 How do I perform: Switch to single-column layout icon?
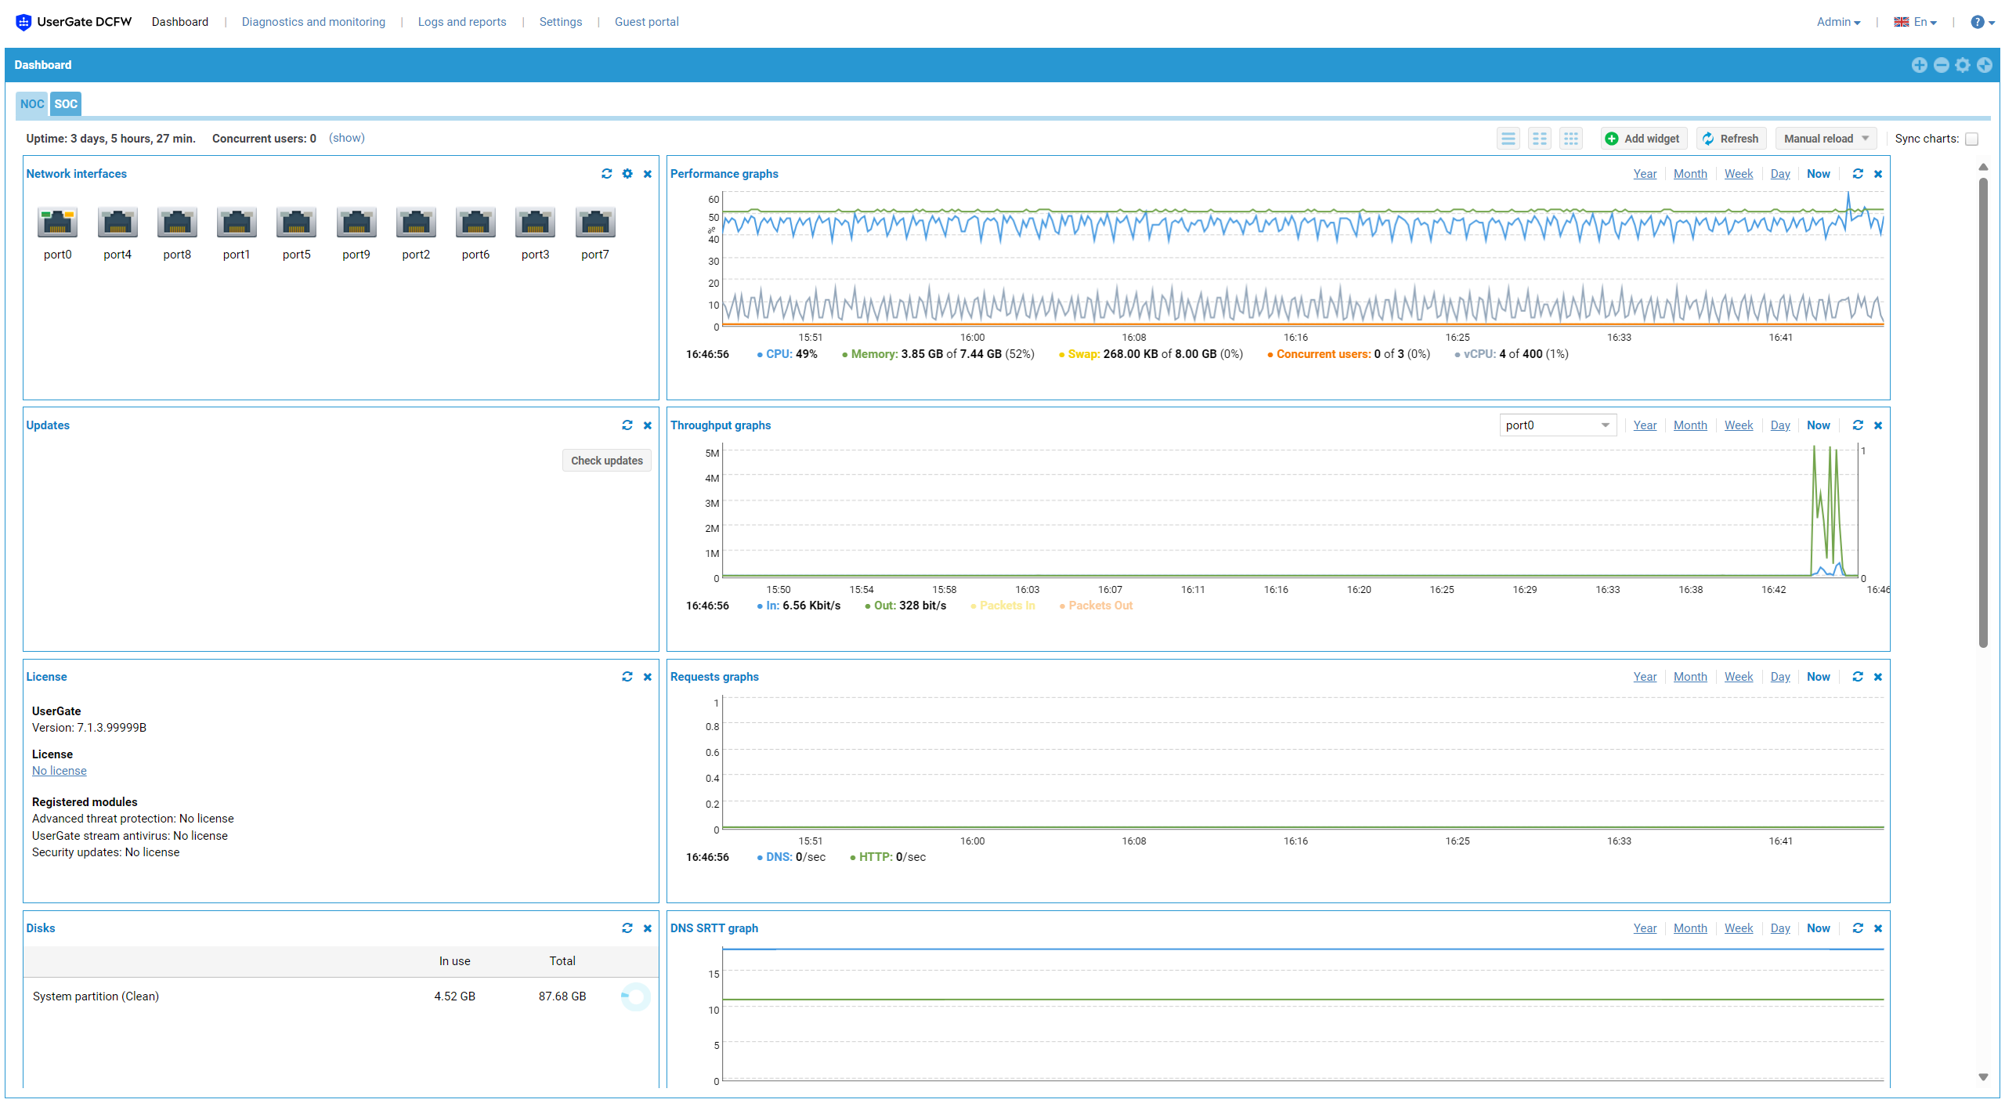[x=1508, y=139]
